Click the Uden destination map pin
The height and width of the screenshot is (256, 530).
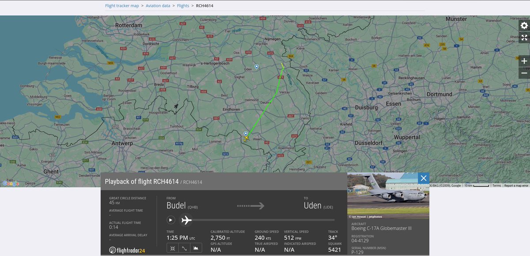(257, 67)
